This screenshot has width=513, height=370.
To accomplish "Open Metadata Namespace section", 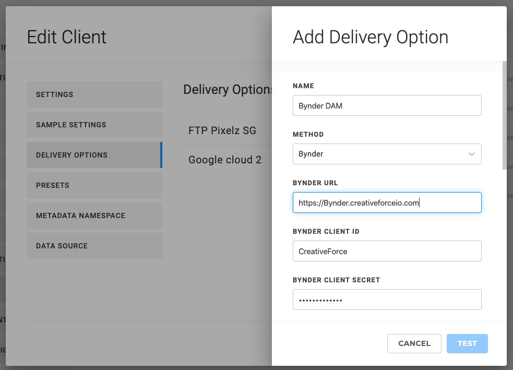I will (x=94, y=216).
